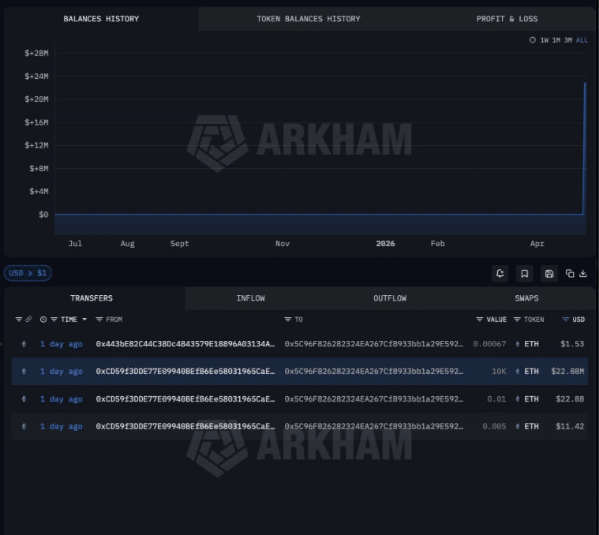
Task: Click the Ethereum icon in $22.88 row
Action: click(x=24, y=399)
